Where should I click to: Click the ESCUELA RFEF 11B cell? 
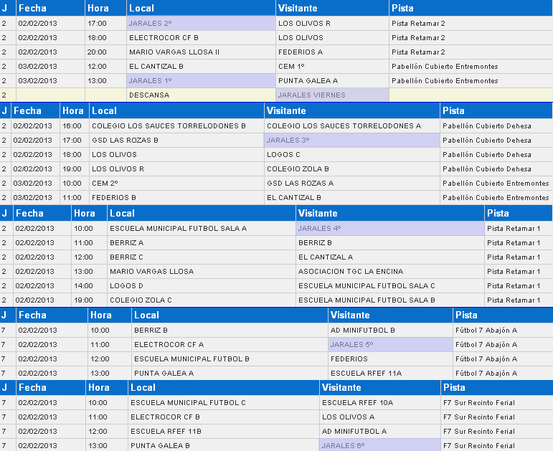click(x=224, y=432)
